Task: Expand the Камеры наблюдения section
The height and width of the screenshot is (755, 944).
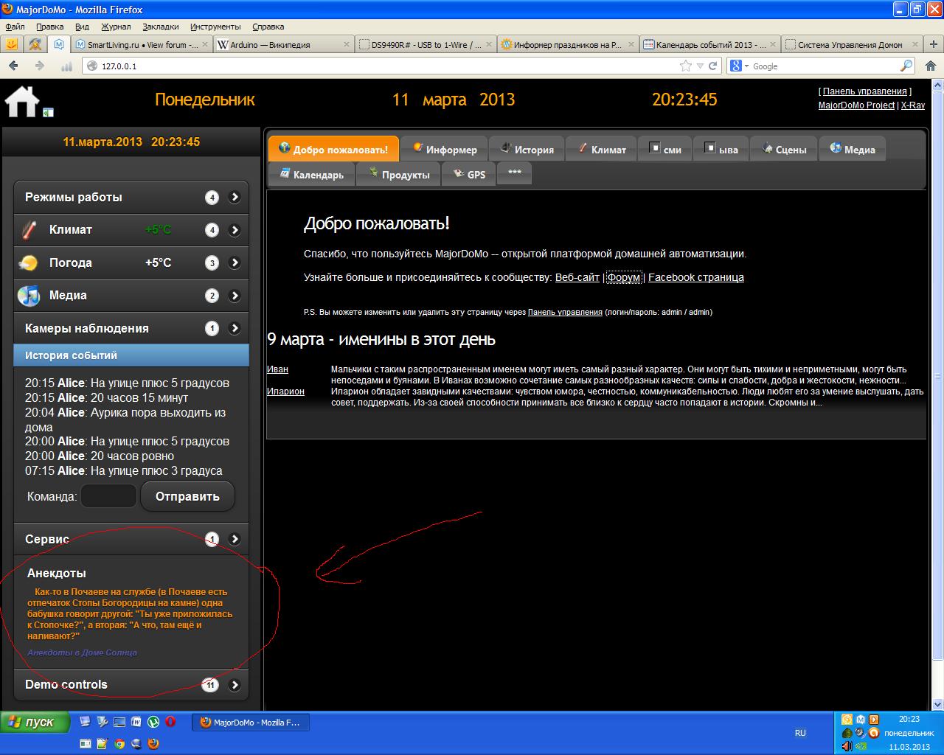Action: coord(235,329)
